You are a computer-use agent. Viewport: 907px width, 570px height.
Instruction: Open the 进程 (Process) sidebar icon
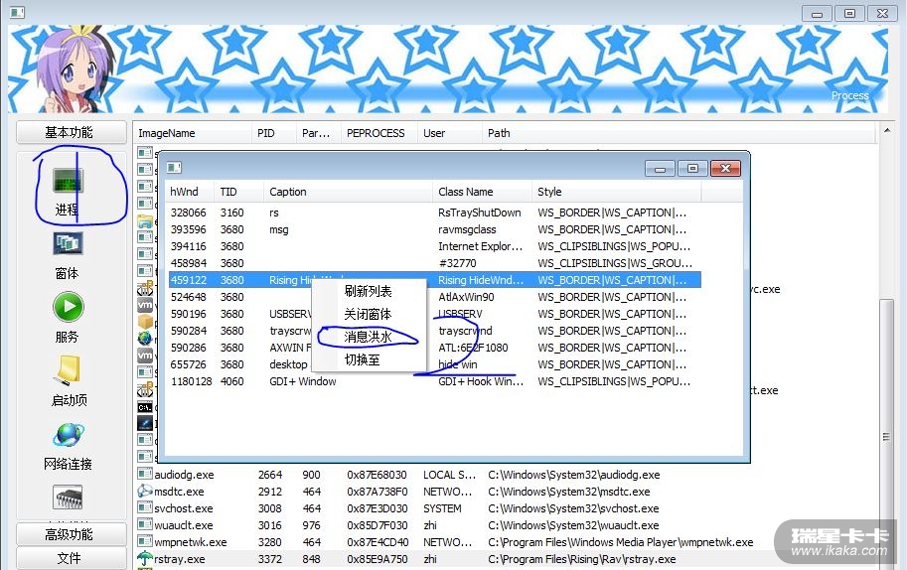pyautogui.click(x=68, y=181)
